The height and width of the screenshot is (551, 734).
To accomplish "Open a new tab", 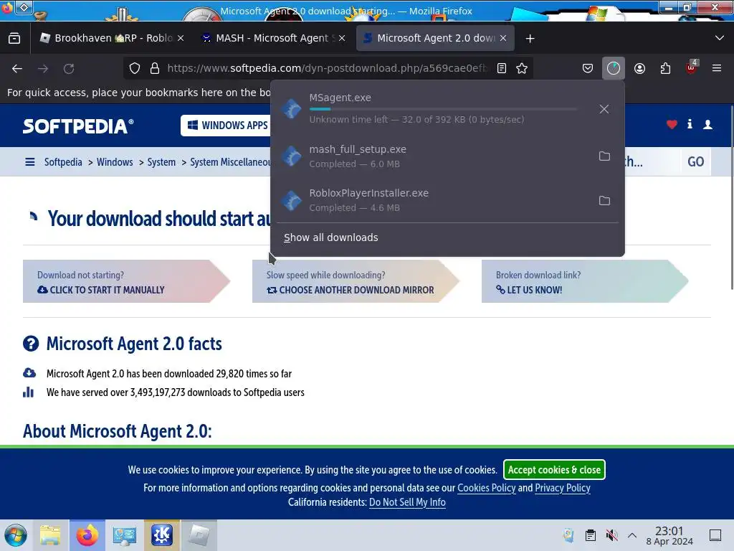I will pos(530,39).
